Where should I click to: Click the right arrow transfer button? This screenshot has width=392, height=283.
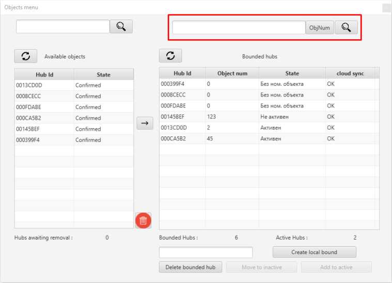pyautogui.click(x=145, y=123)
